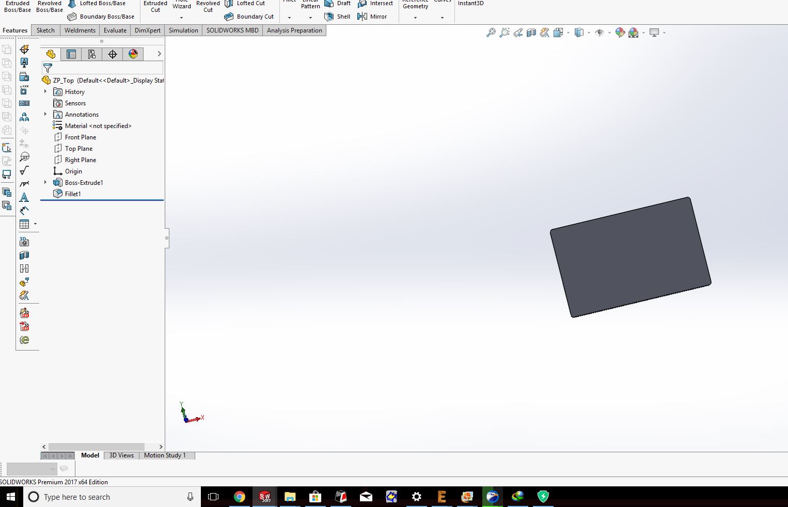Click the Revolved Boss/Base button
This screenshot has height=507, width=788.
[x=50, y=6]
